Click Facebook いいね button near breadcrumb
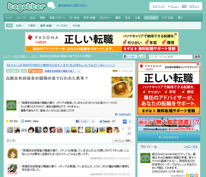Screen dimensions: 206x177 (x=130, y=56)
